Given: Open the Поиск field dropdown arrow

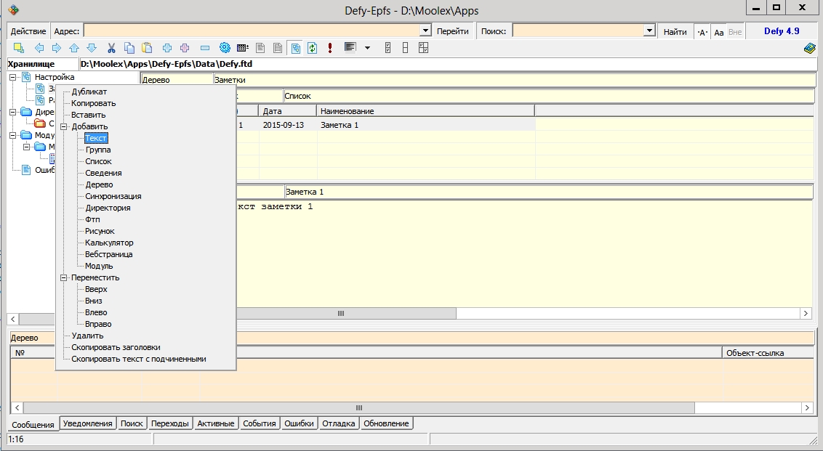Looking at the screenshot, I should (649, 31).
